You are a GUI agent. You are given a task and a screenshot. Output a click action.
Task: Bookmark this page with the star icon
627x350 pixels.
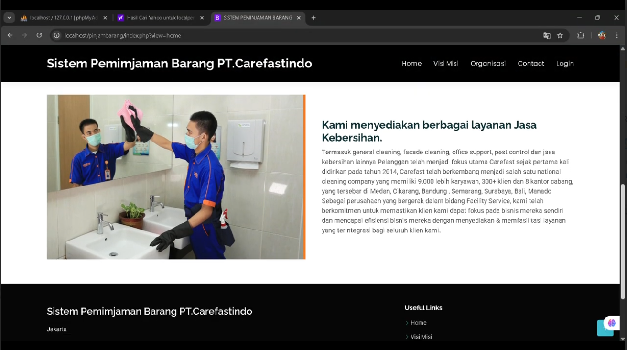[560, 35]
